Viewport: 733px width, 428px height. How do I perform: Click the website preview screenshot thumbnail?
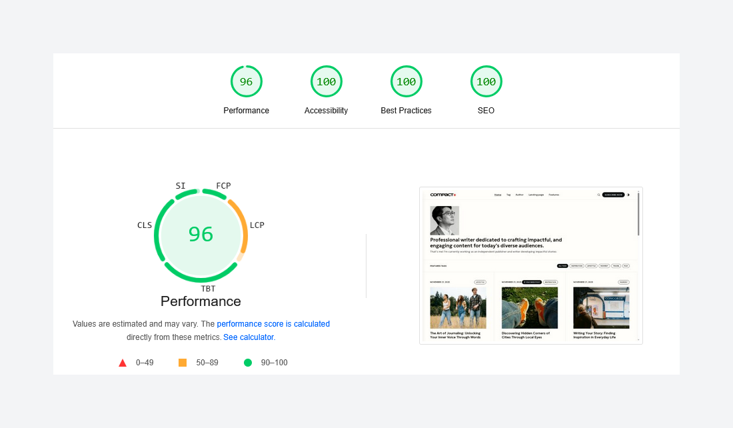coord(530,265)
